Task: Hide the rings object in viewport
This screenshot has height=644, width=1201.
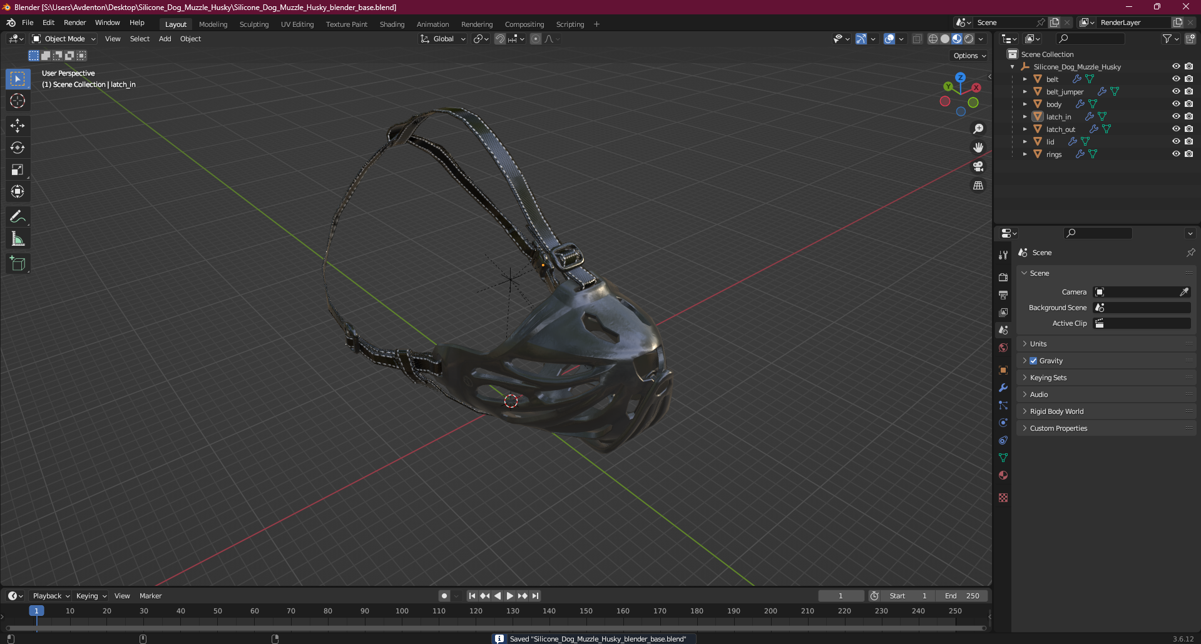Action: click(1176, 154)
